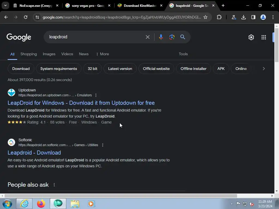
Task: Open the tab search dropdown arrow
Action: (5, 5)
